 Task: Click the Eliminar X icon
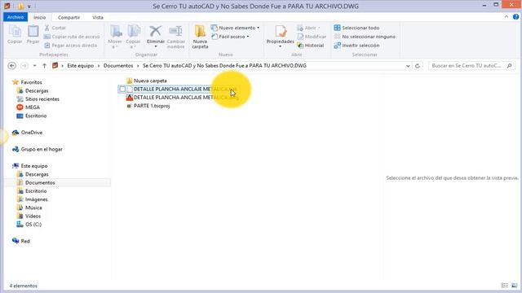[x=155, y=32]
